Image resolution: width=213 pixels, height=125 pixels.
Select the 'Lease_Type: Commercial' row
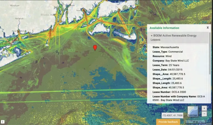[168, 52]
